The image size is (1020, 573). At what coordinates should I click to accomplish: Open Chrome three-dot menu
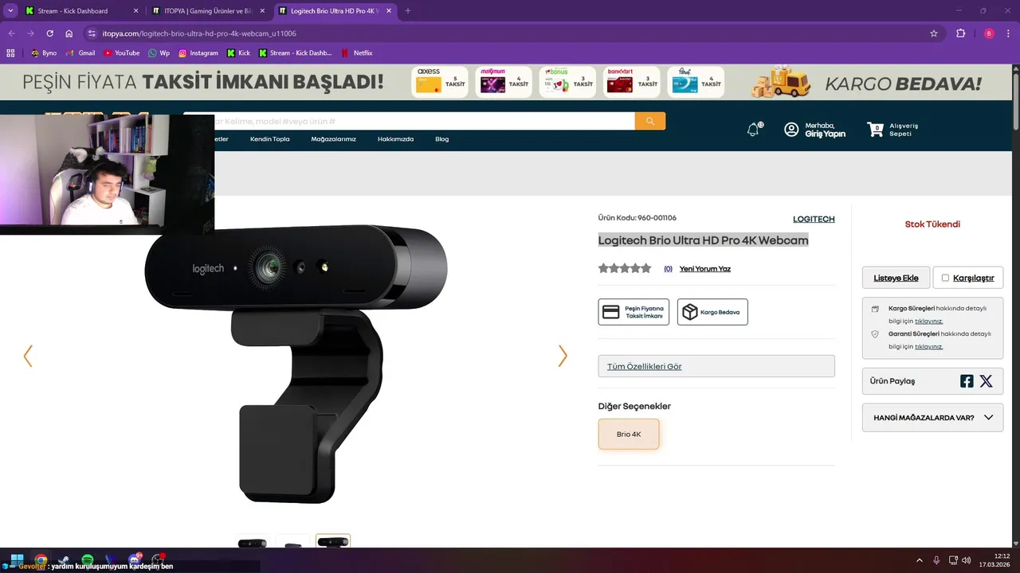(1009, 33)
